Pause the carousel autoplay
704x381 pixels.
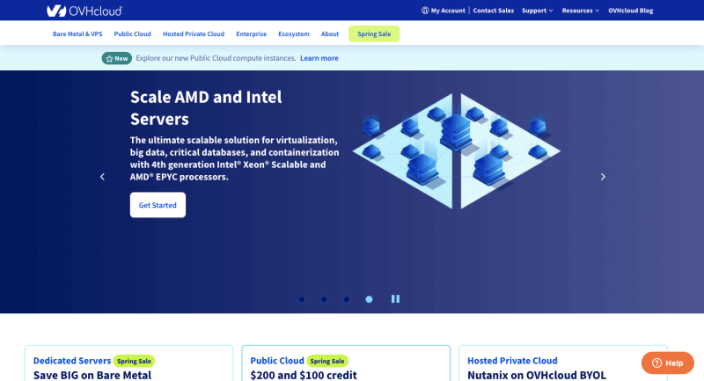[x=395, y=299]
